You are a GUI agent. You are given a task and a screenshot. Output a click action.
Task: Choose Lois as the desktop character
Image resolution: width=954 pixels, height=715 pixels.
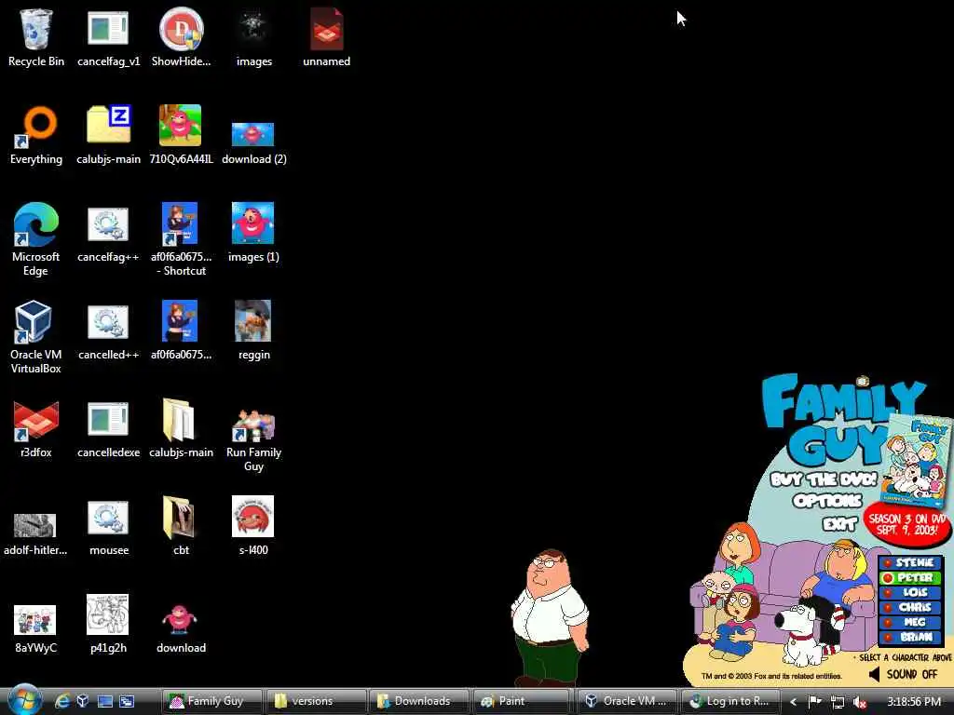point(909,592)
